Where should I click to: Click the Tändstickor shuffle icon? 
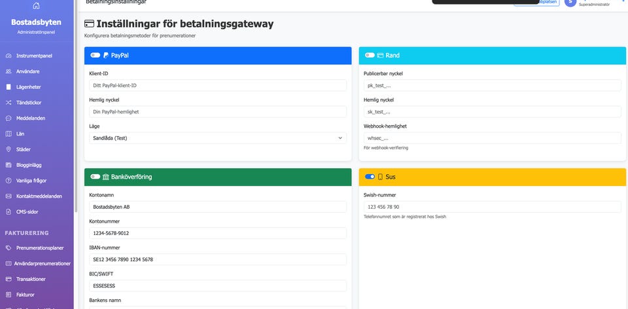(x=9, y=103)
